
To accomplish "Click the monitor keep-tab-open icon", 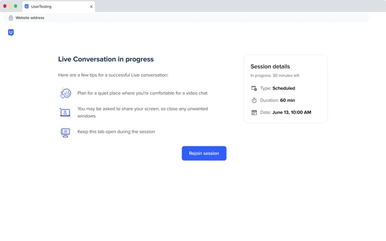I will coord(65,132).
